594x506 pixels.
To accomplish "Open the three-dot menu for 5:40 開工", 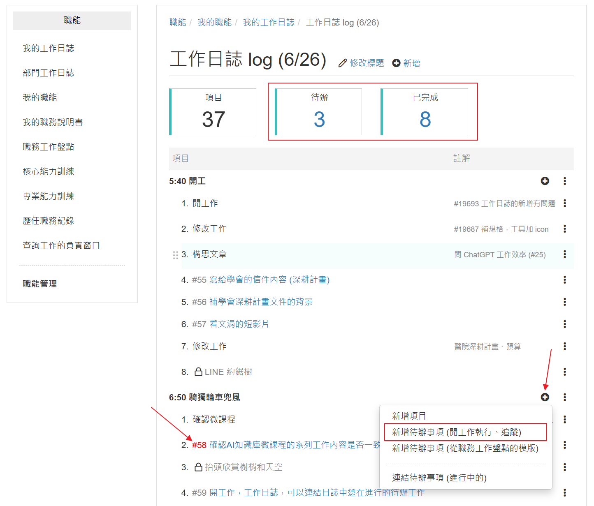I will 564,181.
